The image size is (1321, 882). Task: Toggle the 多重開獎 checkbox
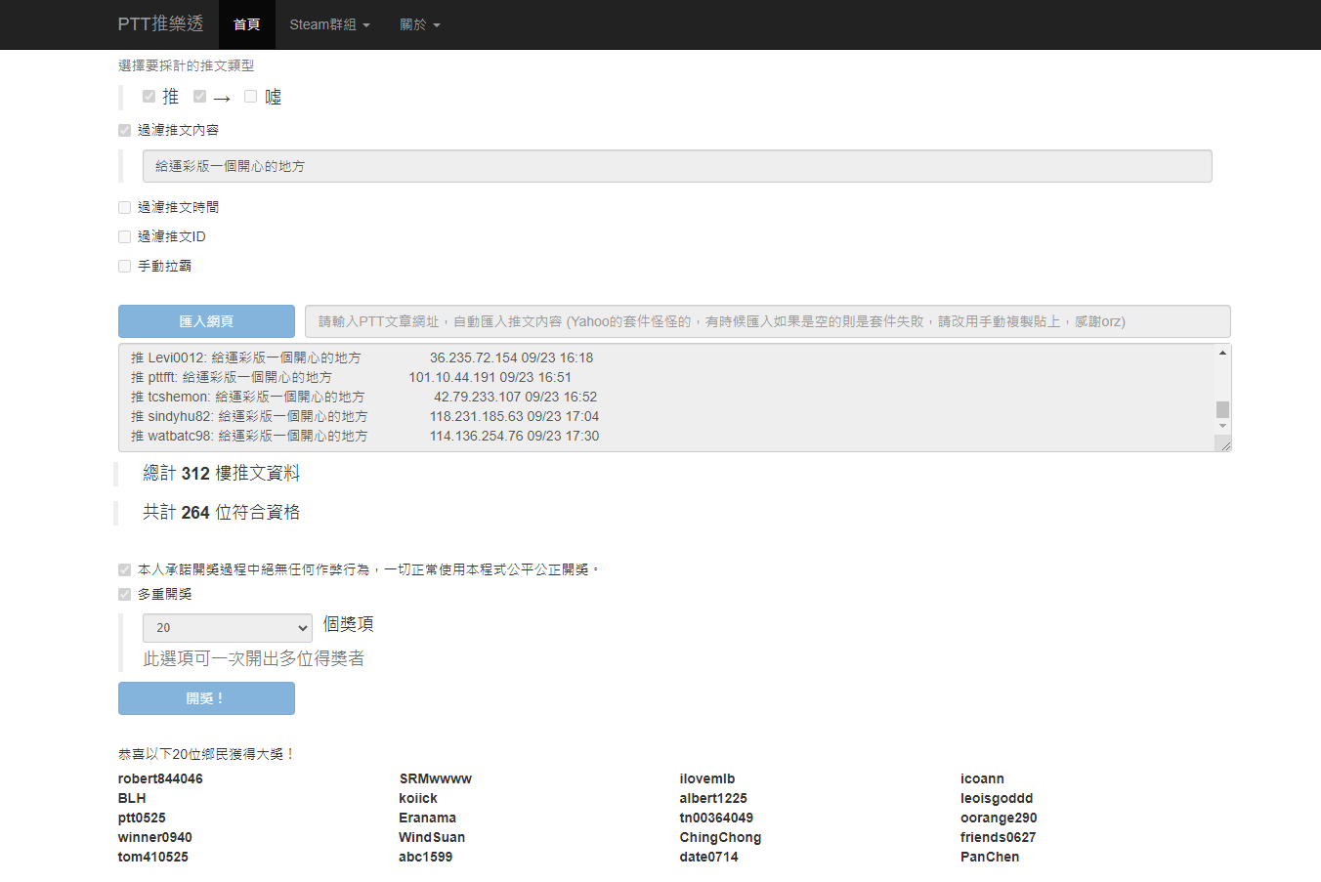coord(124,594)
